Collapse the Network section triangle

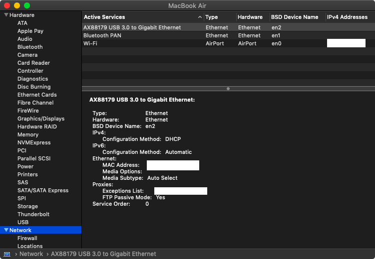point(6,230)
